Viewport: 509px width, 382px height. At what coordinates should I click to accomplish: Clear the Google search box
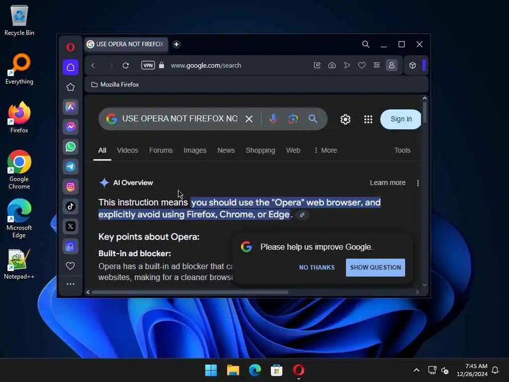[249, 119]
